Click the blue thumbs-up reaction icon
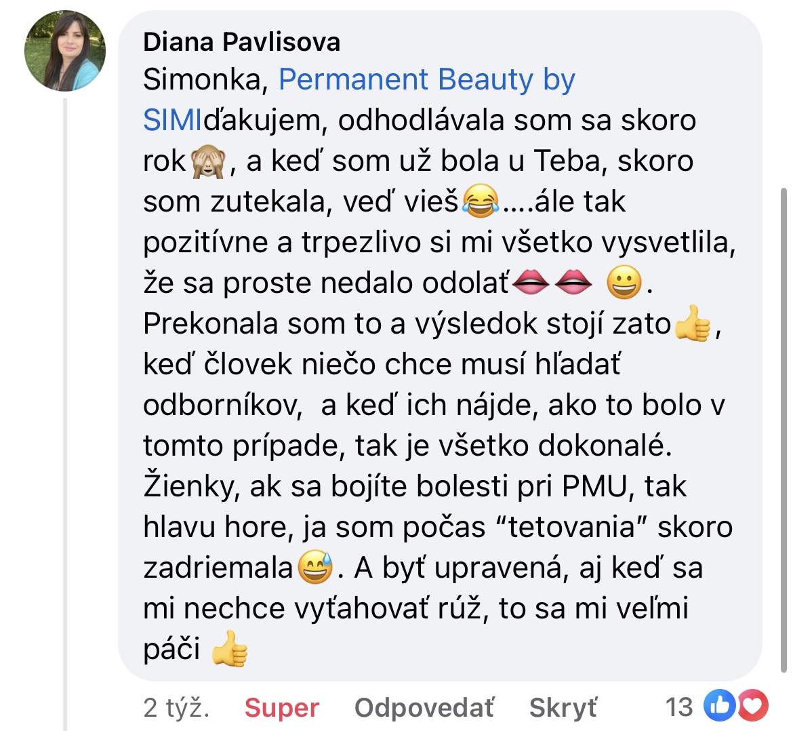 [x=720, y=705]
